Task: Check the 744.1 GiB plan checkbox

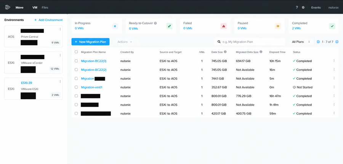Action: 76,79
